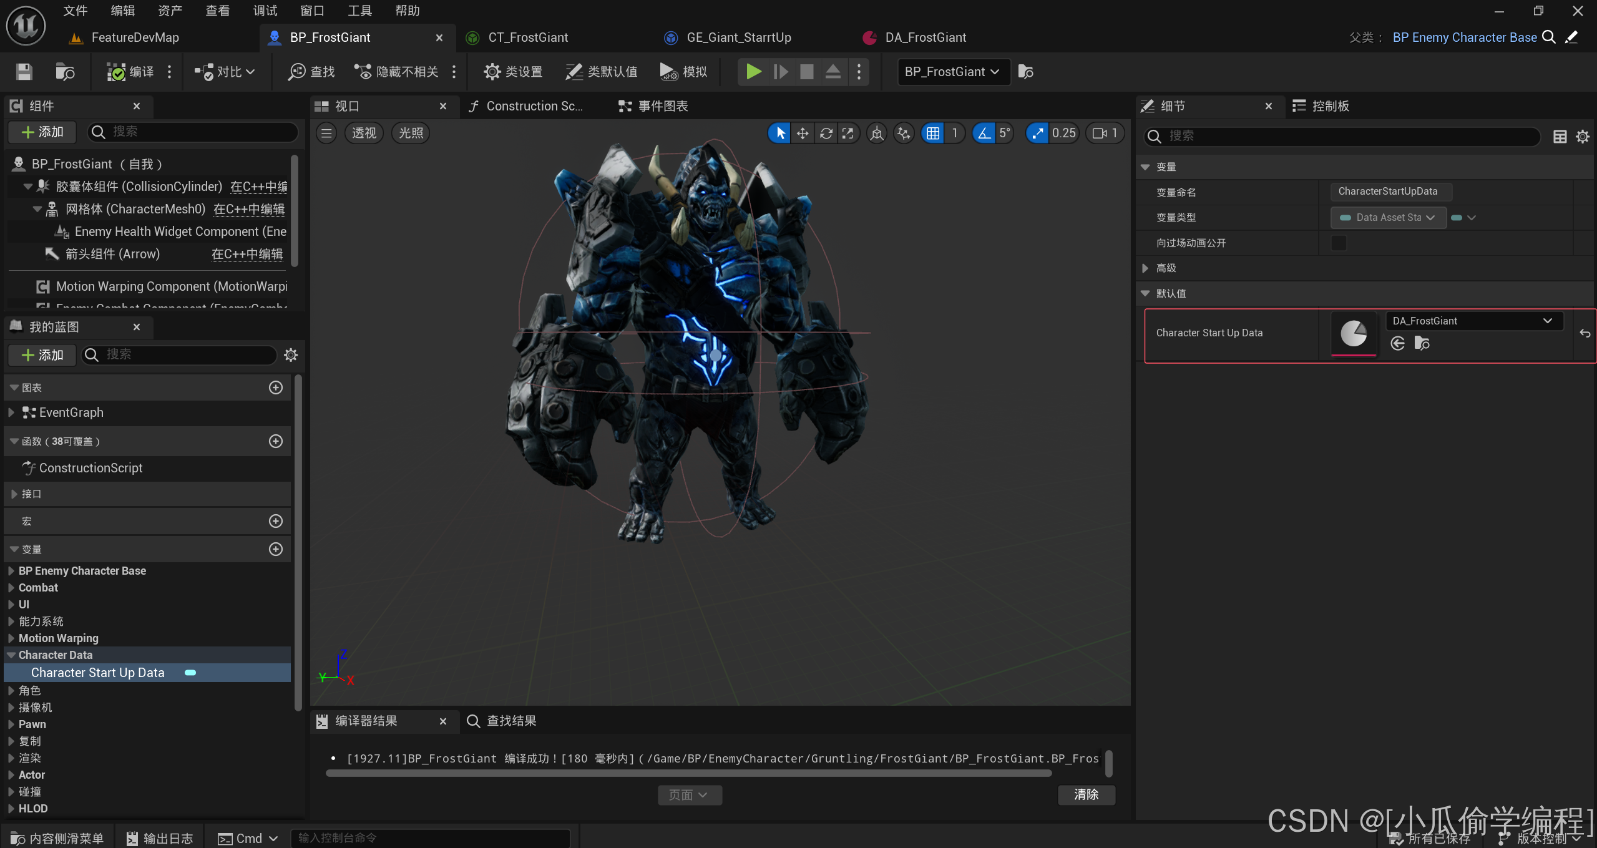Open My Blueprint settings gear
The height and width of the screenshot is (848, 1597).
click(x=291, y=355)
